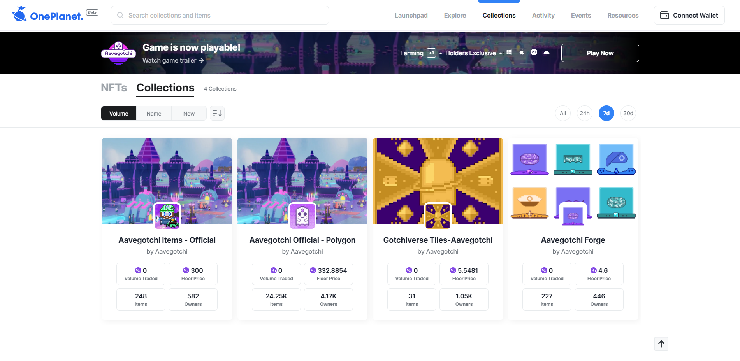Click the 248 Items stat
740x361 pixels.
[x=141, y=300]
